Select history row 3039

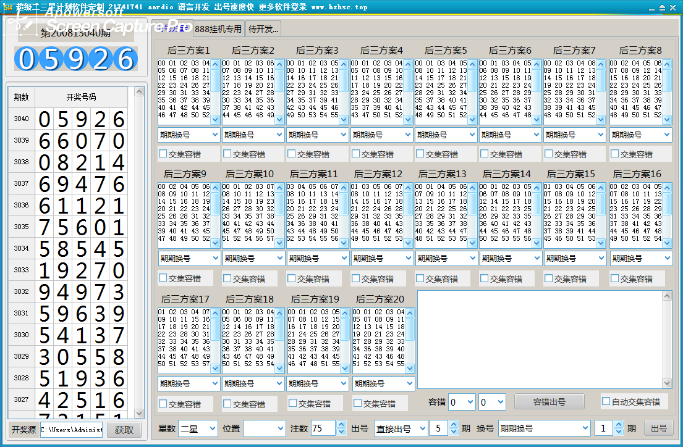click(68, 140)
